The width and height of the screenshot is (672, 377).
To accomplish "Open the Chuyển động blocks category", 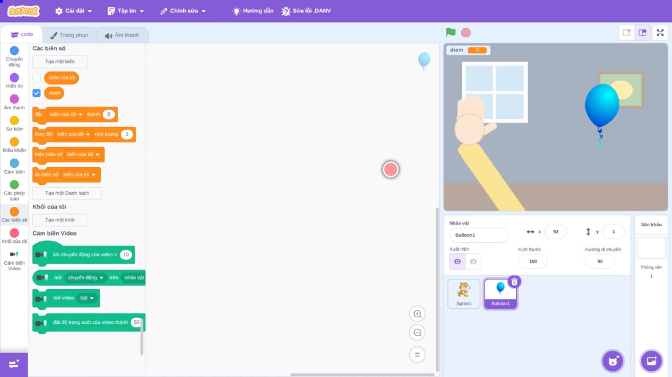I will [x=14, y=57].
